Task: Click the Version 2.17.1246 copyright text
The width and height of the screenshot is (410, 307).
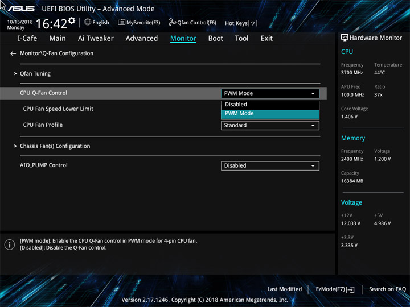Action: [205, 300]
